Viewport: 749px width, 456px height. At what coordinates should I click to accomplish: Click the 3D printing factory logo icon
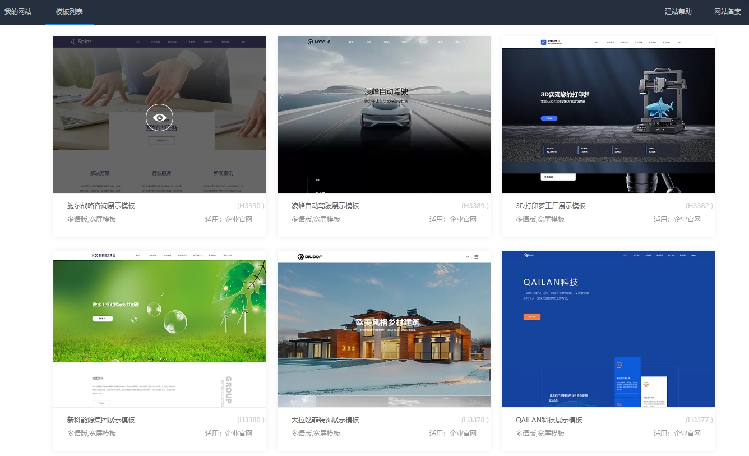pos(543,42)
